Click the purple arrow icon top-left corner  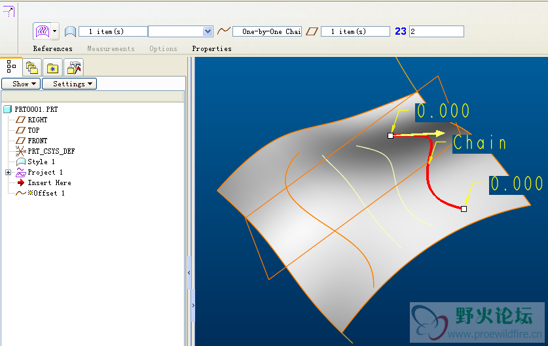tap(9, 12)
